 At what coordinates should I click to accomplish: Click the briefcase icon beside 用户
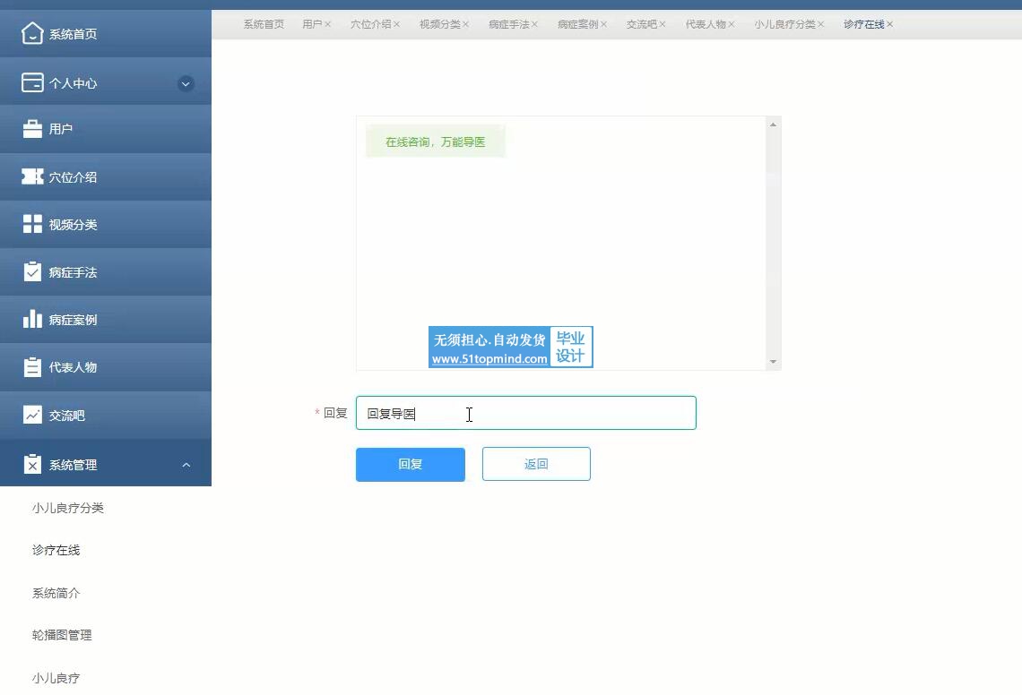click(x=32, y=129)
